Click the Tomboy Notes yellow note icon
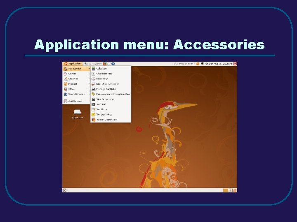The image size is (297, 222). tap(94, 114)
